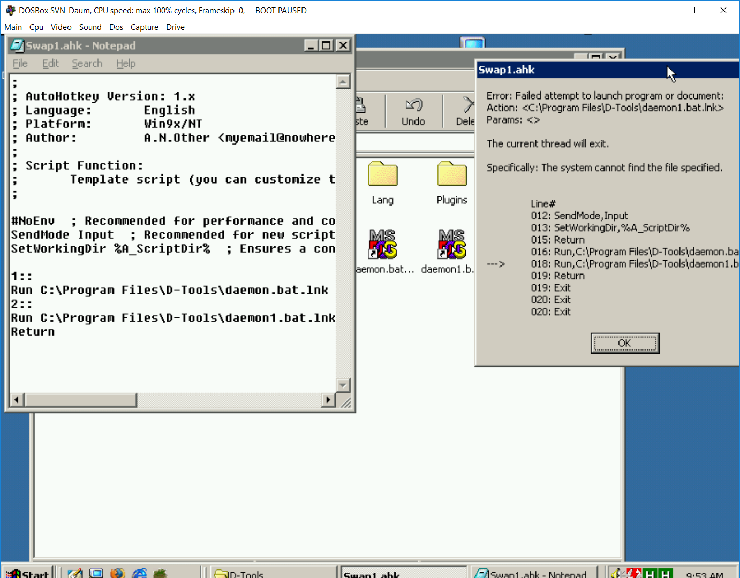The height and width of the screenshot is (578, 740).
Task: Open the Lang folder
Action: [382, 176]
